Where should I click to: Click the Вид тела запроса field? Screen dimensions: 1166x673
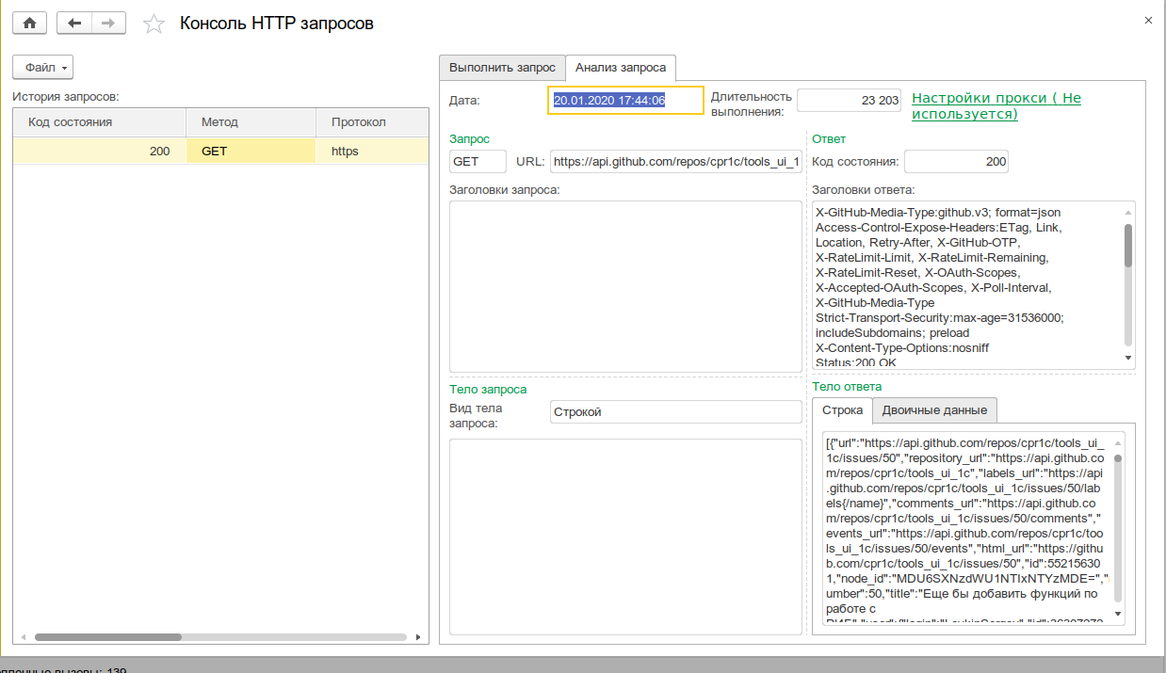[675, 412]
